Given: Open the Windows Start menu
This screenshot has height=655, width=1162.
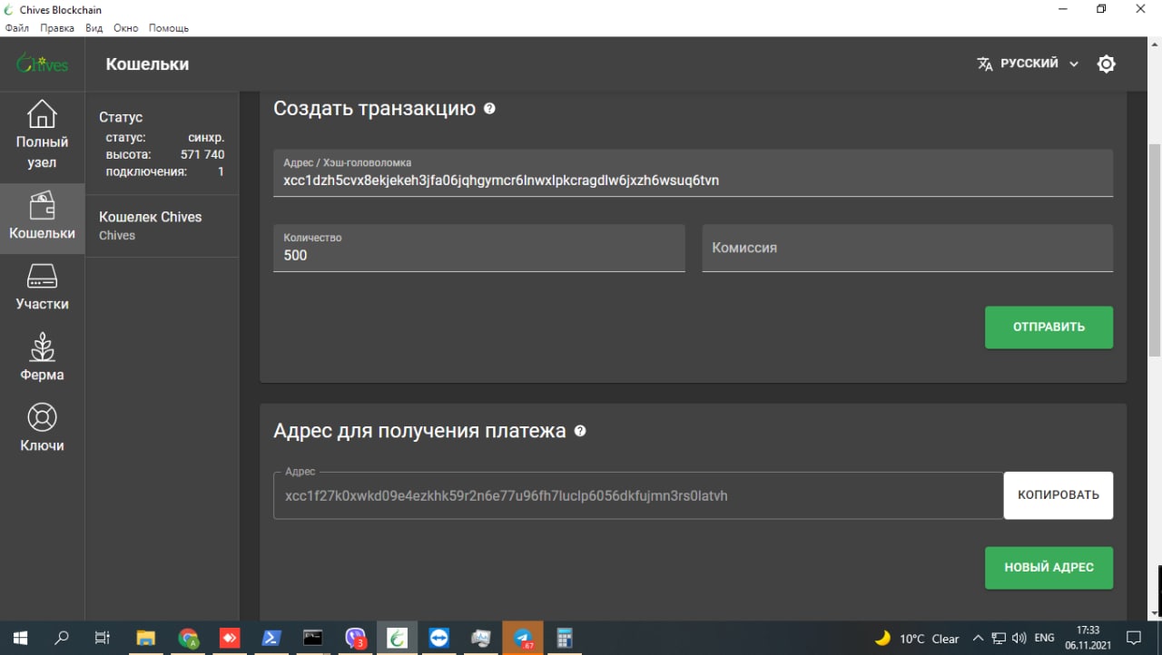Looking at the screenshot, I should [x=20, y=638].
